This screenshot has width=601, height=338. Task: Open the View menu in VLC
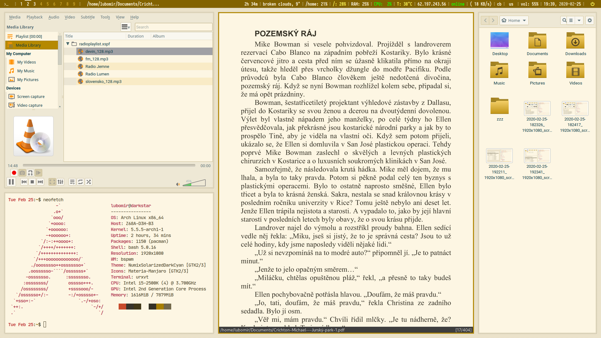[x=120, y=17]
